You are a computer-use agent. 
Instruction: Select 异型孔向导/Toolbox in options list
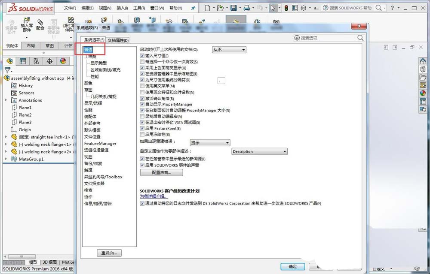tap(103, 177)
